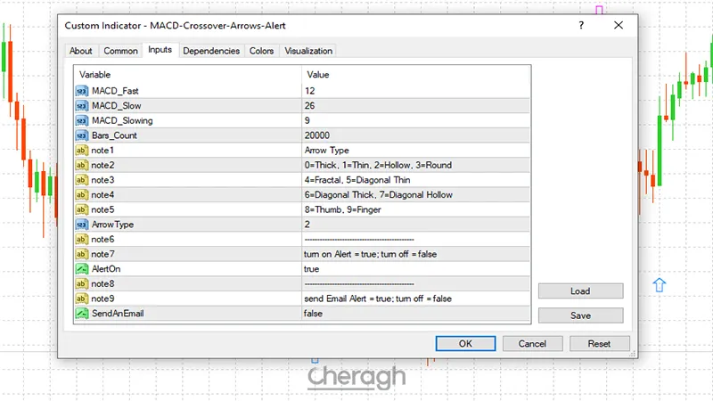The image size is (713, 401).
Task: Confirm settings with the OK button
Action: (x=465, y=343)
